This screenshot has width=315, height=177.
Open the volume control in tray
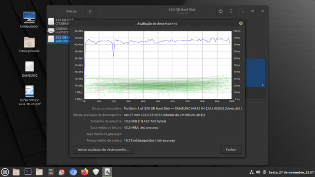[x=258, y=172]
